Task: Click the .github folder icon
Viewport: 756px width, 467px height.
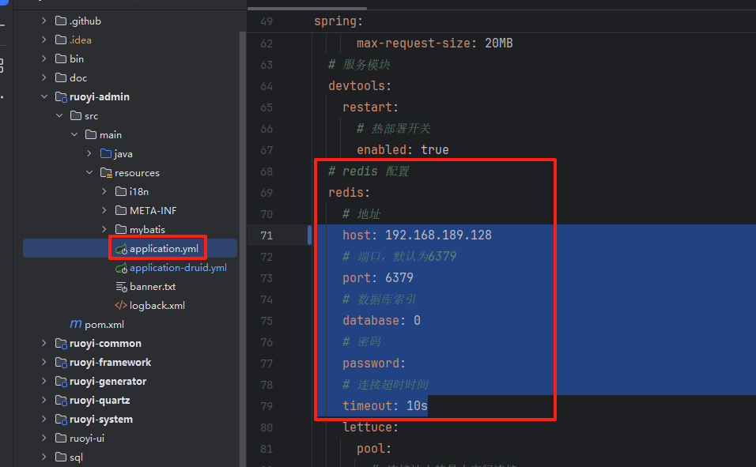Action: coord(61,21)
